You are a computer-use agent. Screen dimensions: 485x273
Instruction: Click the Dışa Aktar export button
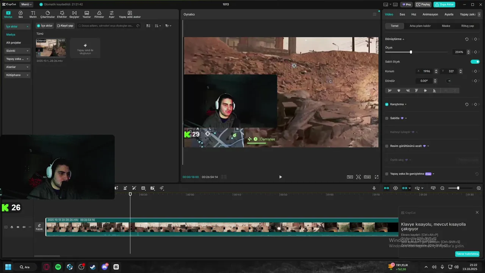click(444, 5)
